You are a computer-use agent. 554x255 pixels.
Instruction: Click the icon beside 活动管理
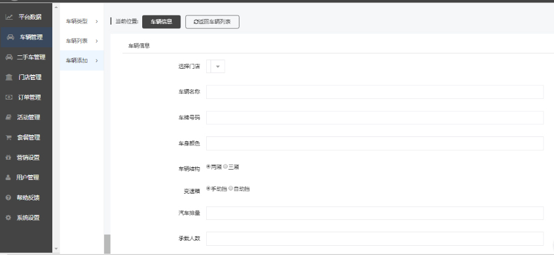9,117
